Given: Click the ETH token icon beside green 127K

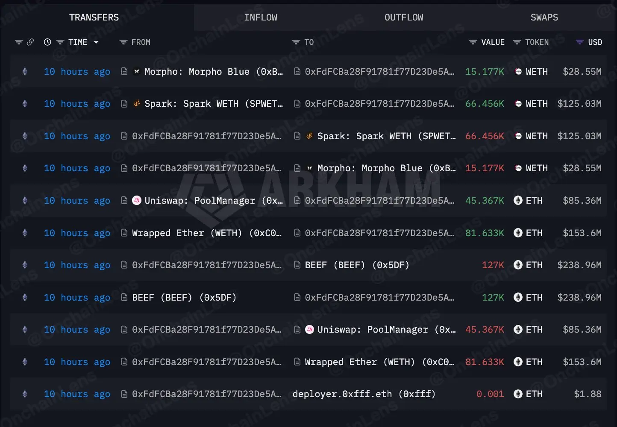Looking at the screenshot, I should 518,298.
